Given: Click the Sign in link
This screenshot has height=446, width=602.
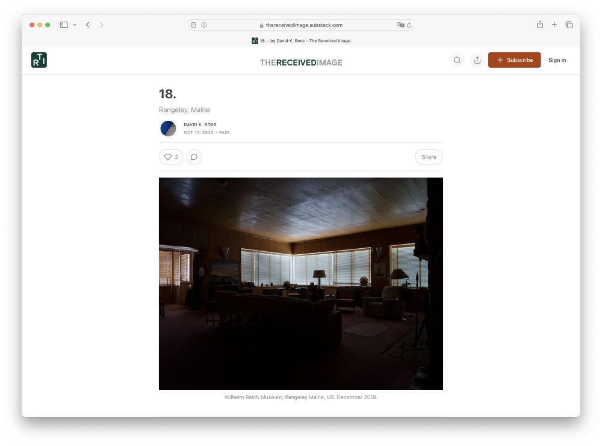Looking at the screenshot, I should point(557,60).
